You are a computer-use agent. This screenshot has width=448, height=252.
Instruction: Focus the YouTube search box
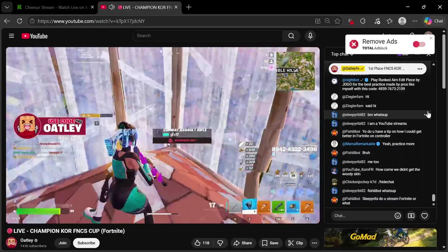point(207,36)
